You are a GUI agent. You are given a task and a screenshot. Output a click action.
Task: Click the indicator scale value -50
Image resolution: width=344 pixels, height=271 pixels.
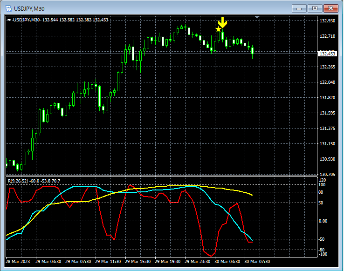[322, 239]
